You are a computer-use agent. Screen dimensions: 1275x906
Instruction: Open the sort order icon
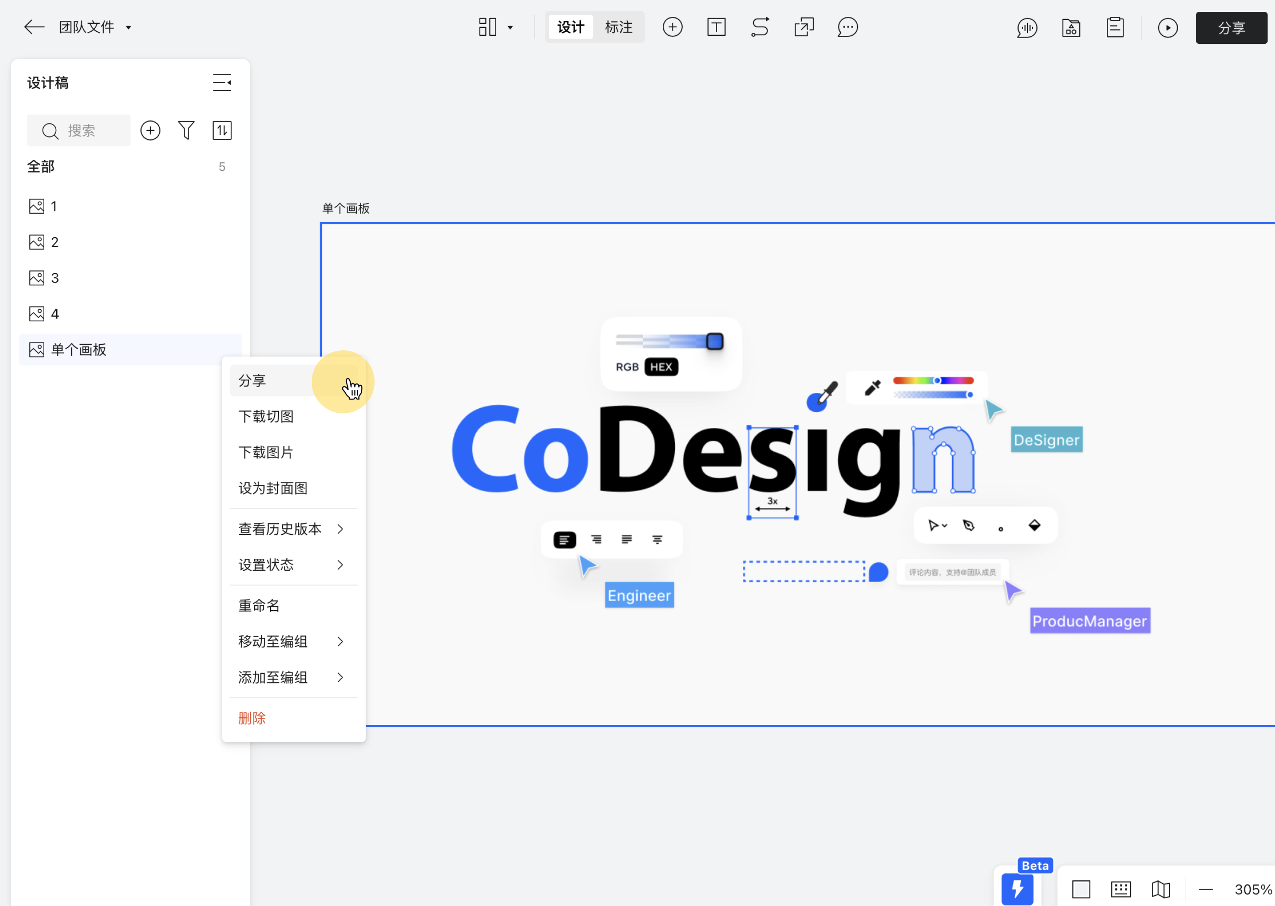[222, 131]
